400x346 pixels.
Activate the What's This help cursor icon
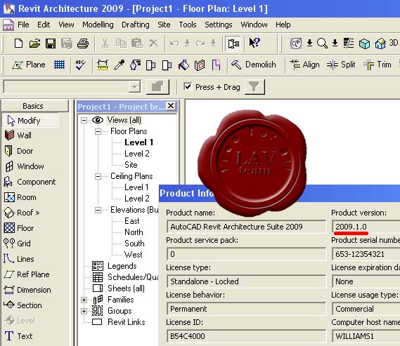pyautogui.click(x=254, y=43)
